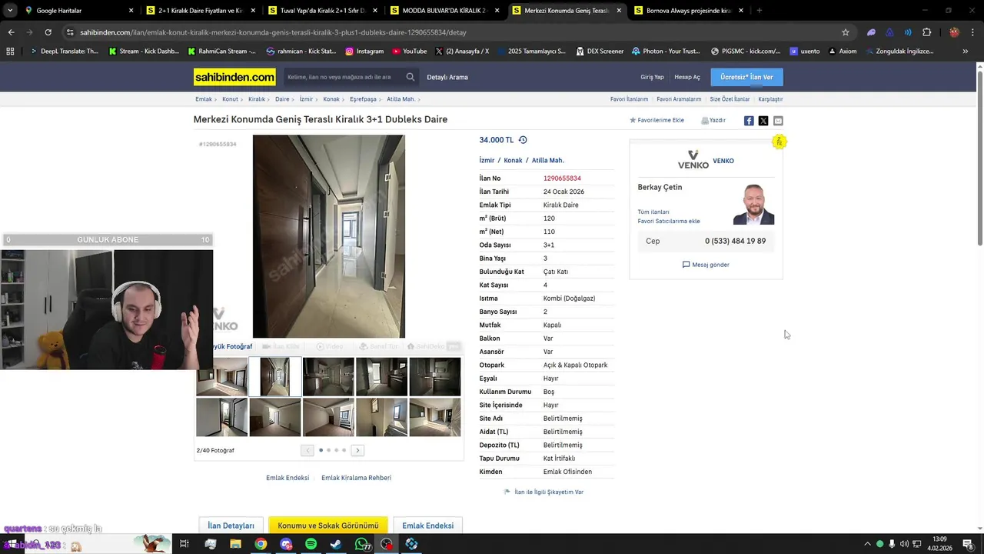Click Favori Satıcılarıma ekle link

pos(669,221)
